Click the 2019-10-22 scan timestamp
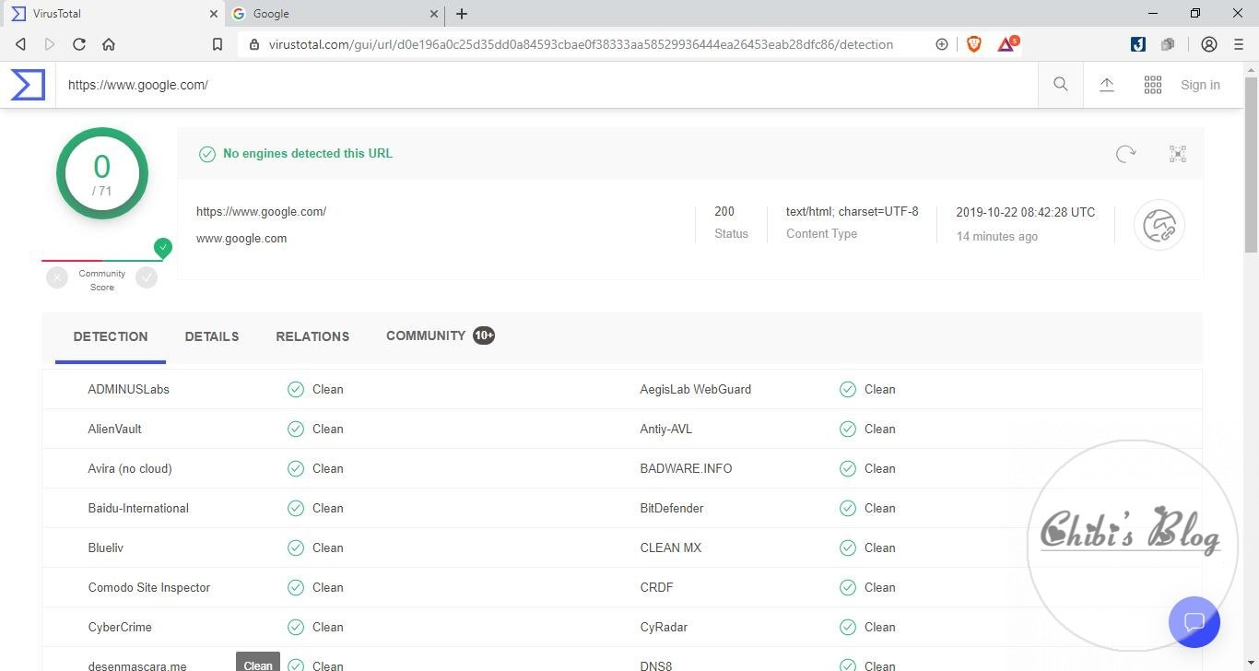The image size is (1259, 671). tap(1026, 212)
